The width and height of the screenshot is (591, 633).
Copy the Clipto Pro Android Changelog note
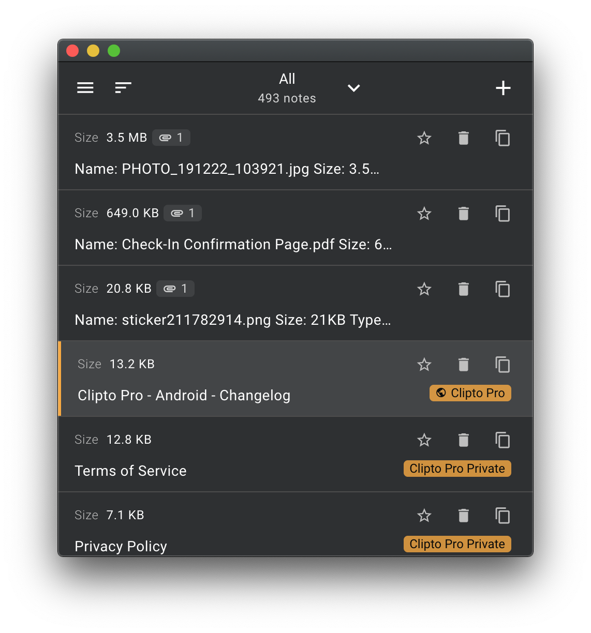coord(503,365)
